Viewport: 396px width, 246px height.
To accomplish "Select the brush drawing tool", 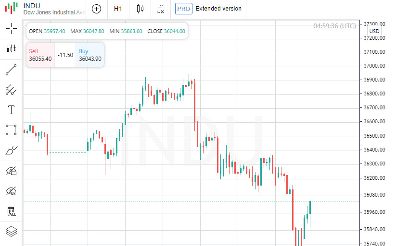I will 11,151.
